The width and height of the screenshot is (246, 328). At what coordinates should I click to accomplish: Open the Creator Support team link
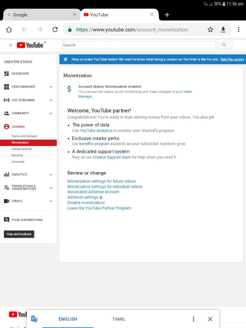pos(112,157)
